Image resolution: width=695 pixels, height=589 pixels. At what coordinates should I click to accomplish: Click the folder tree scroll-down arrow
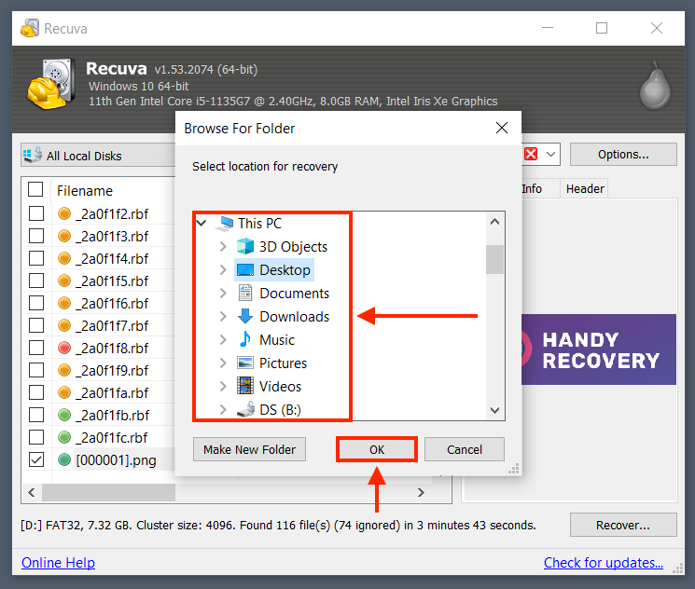pyautogui.click(x=495, y=410)
